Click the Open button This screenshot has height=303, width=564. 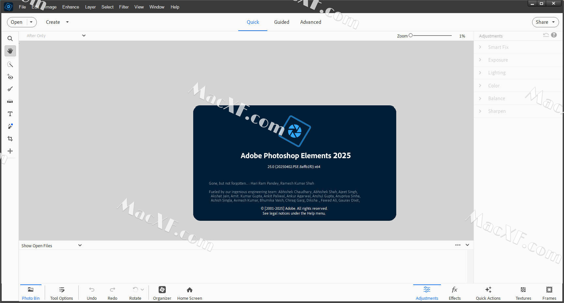(x=17, y=22)
